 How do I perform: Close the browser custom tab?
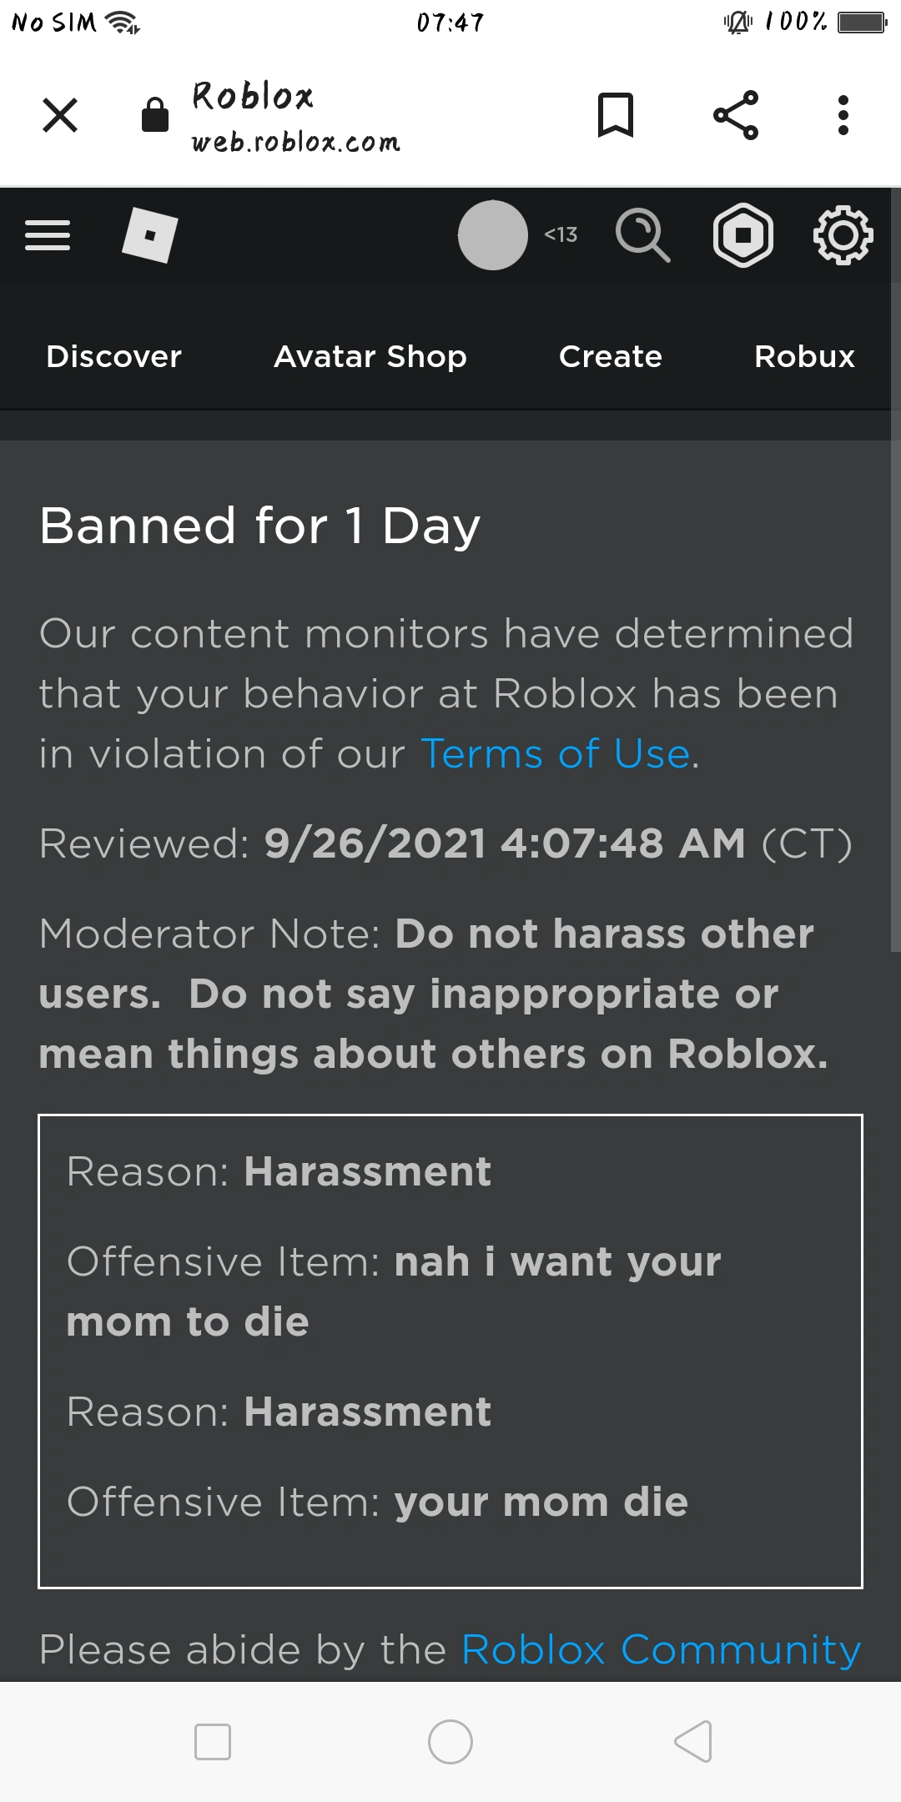(x=60, y=115)
